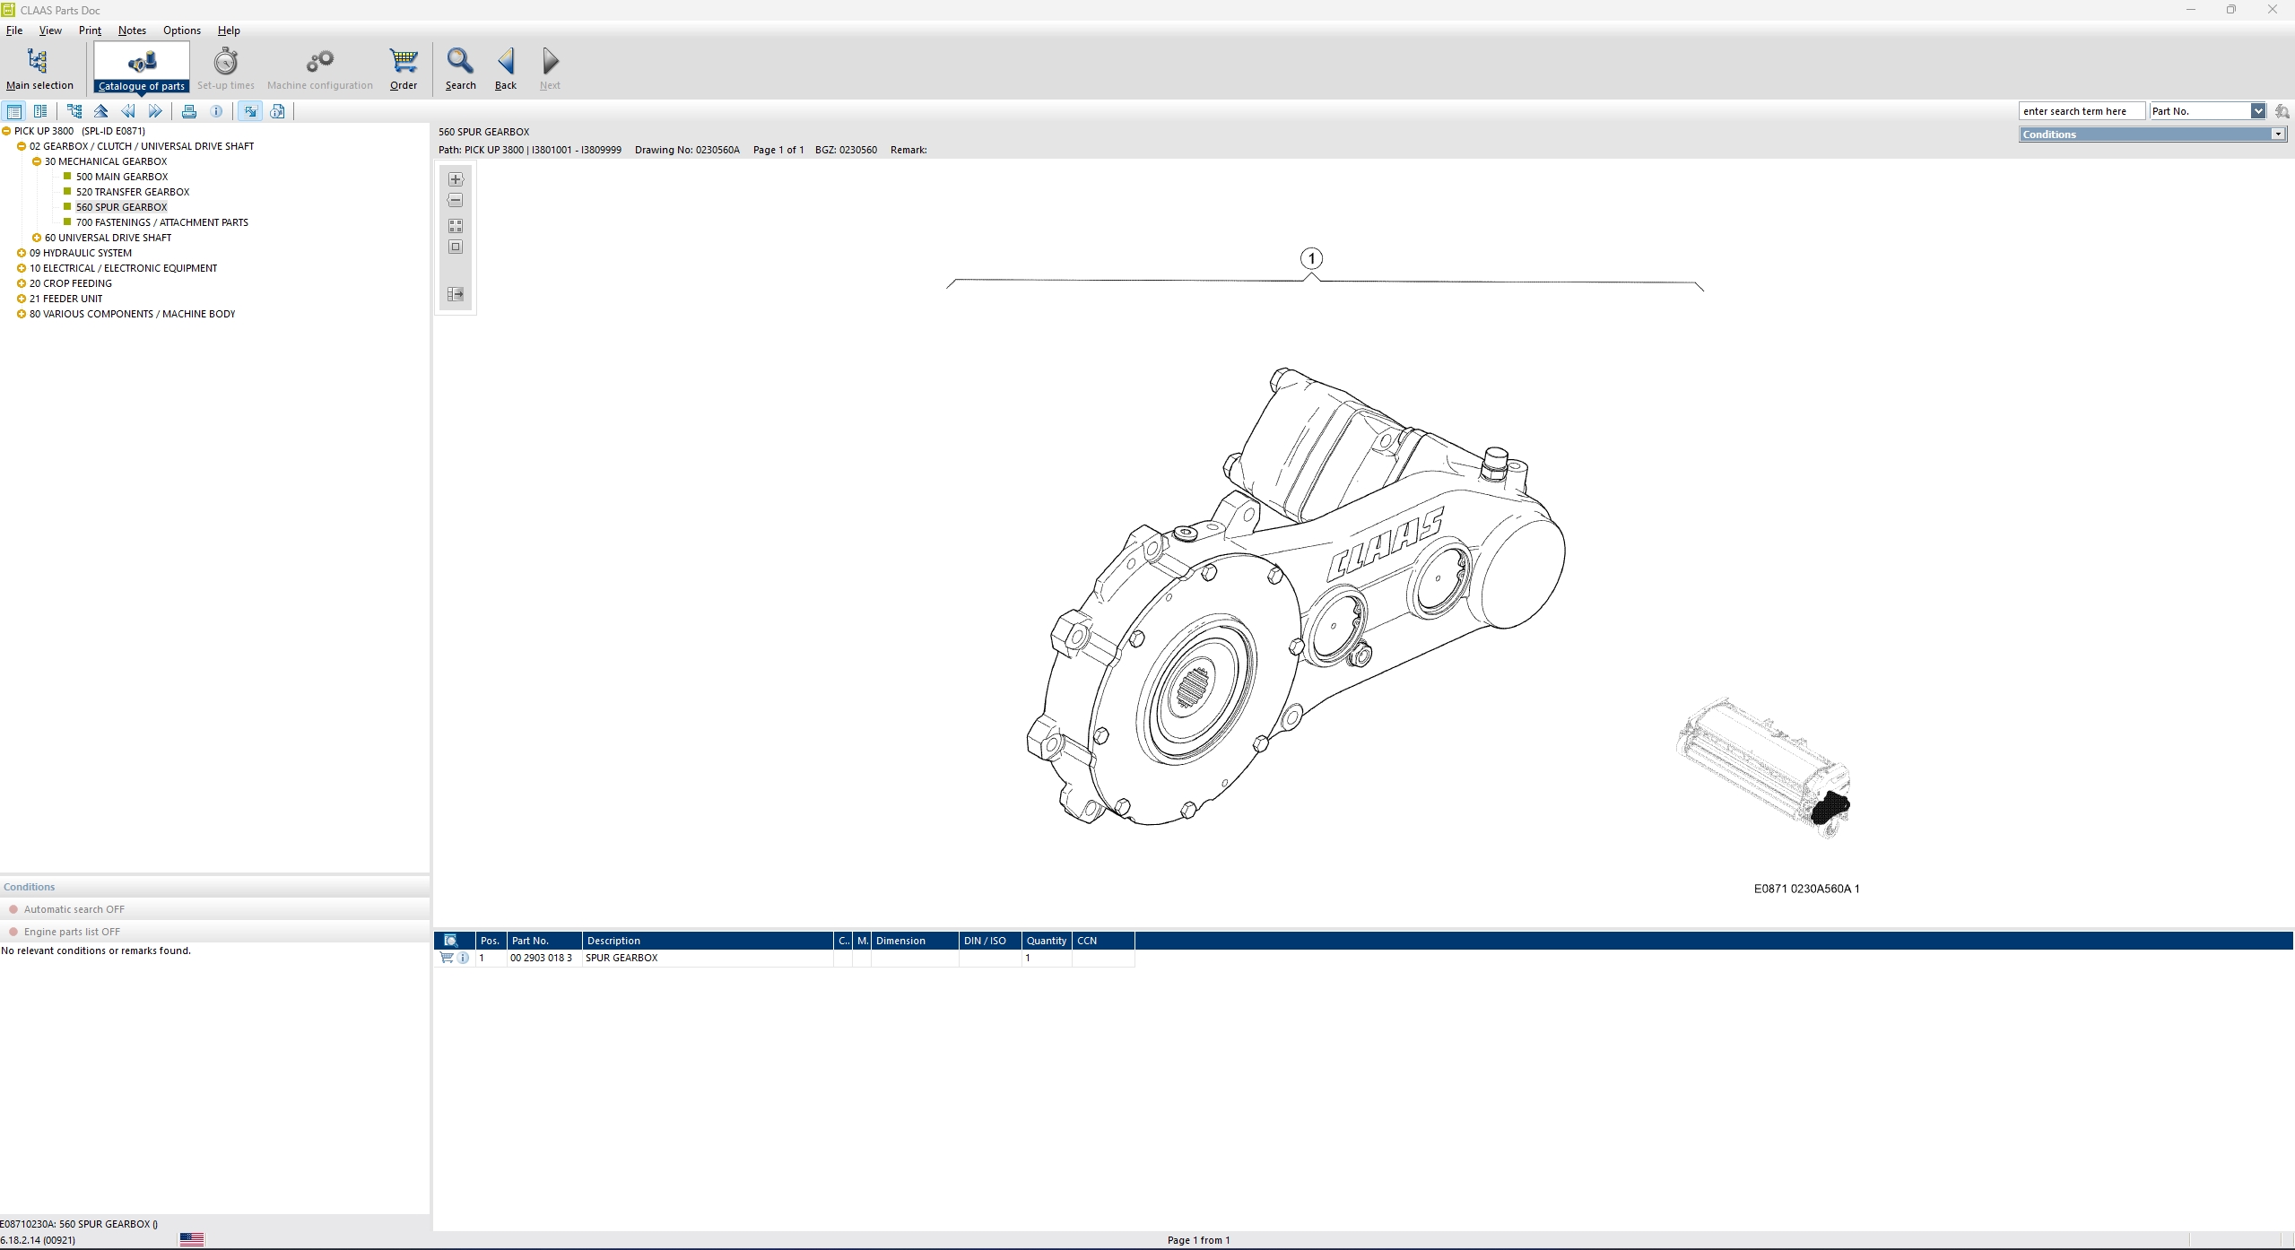Screen dimensions: 2295x1250
Task: Click the DIN / ISO column header
Action: point(990,941)
